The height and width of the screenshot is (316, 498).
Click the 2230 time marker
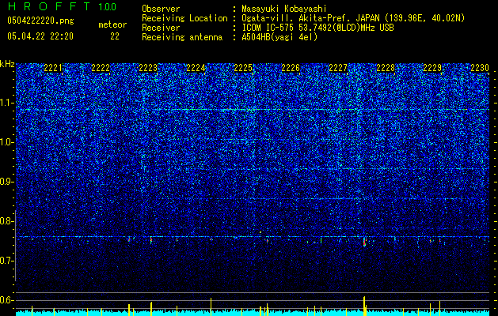point(480,68)
